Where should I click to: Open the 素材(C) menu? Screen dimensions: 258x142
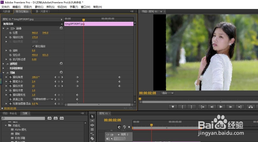pos(39,7)
